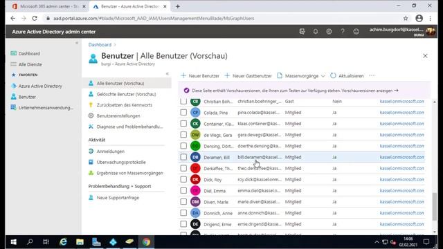Screen dimensions: 443x249
Task: Open File Explorer from the taskbar
Action: click(80, 242)
